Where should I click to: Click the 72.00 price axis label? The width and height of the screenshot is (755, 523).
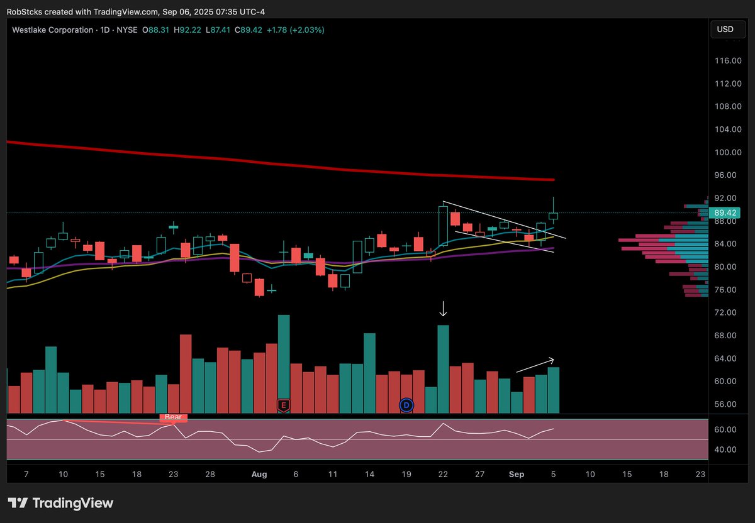tap(726, 312)
